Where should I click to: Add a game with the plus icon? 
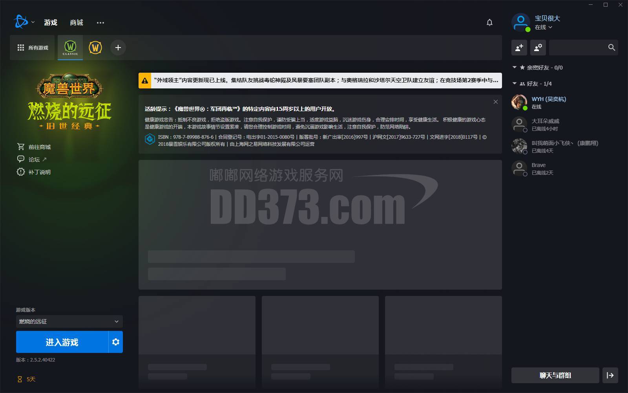tap(118, 48)
